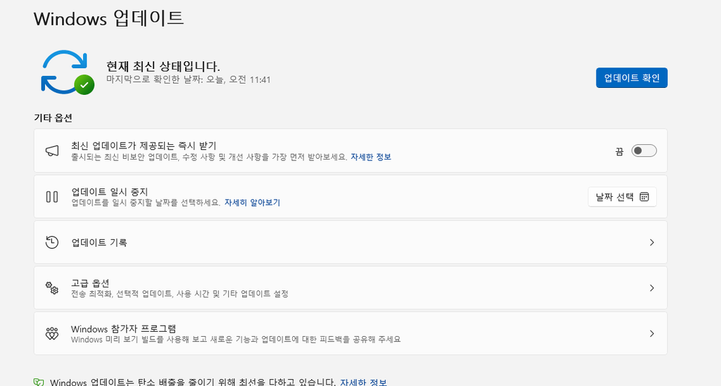Screen dimensions: 721x386
Task: Open the 날짜 선택 dropdown
Action: 622,197
